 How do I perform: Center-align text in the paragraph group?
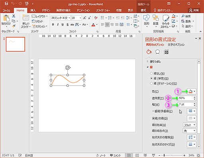click(x=107, y=24)
